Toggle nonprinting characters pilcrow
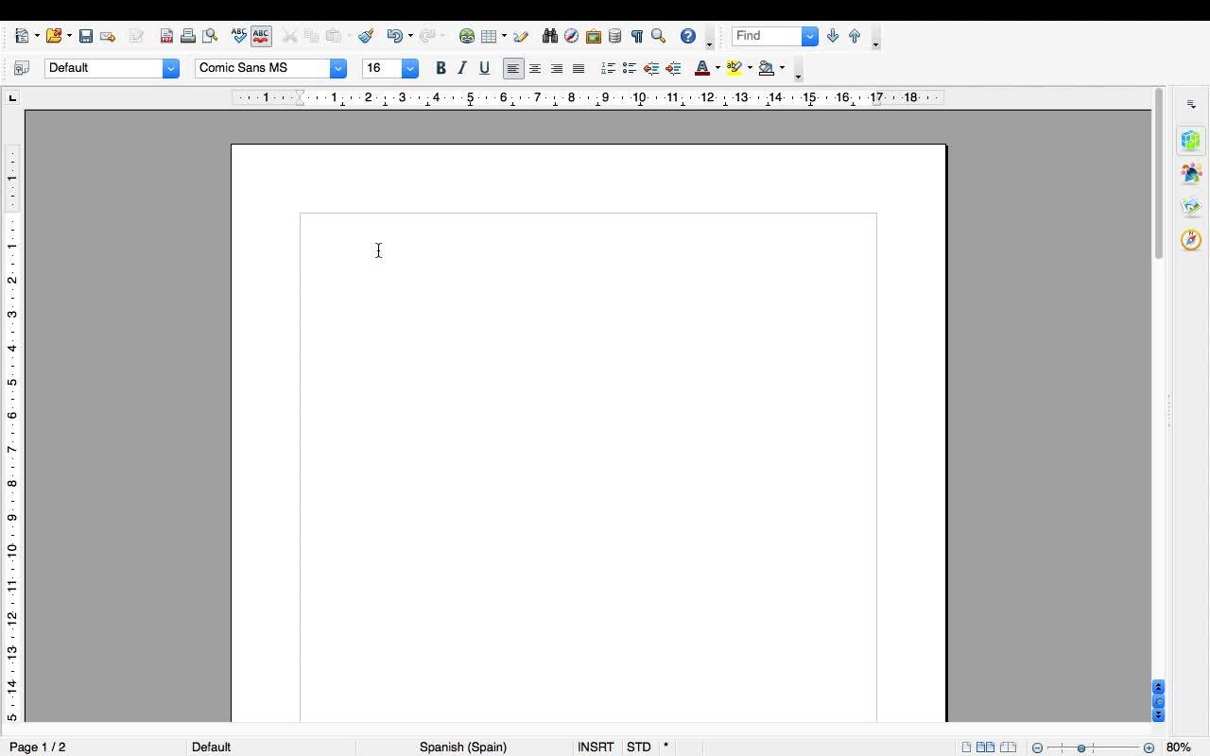1210x756 pixels. (636, 36)
